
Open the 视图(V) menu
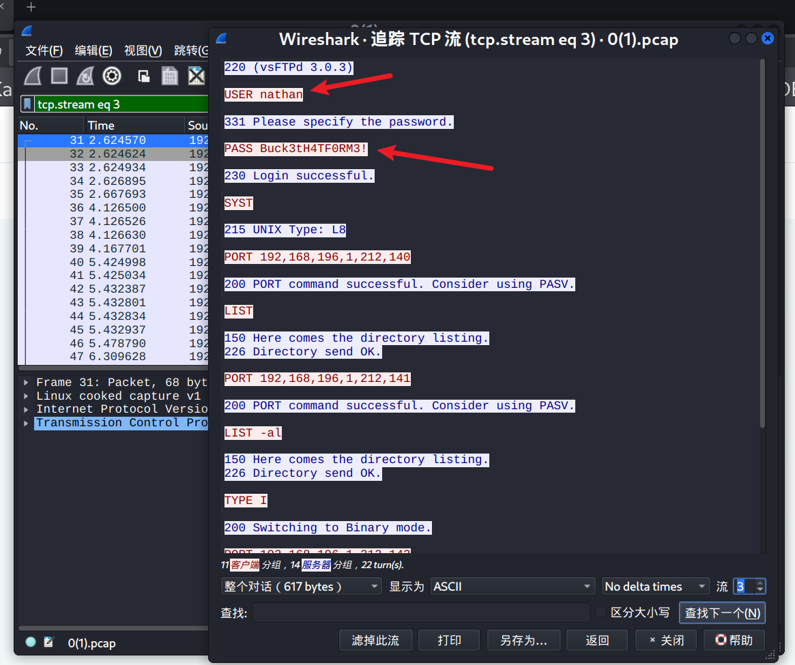[143, 50]
